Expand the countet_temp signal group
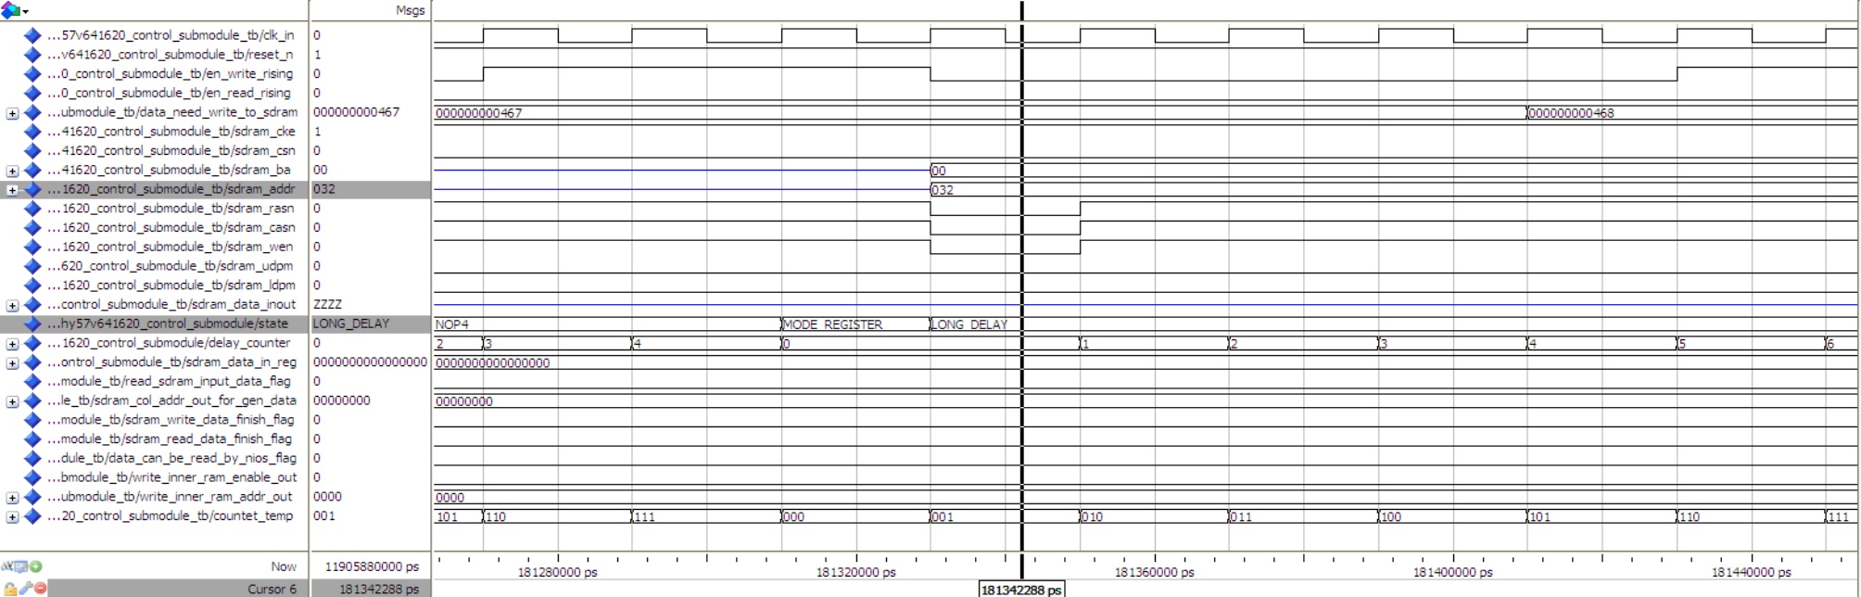This screenshot has width=1861, height=597. coord(12,516)
